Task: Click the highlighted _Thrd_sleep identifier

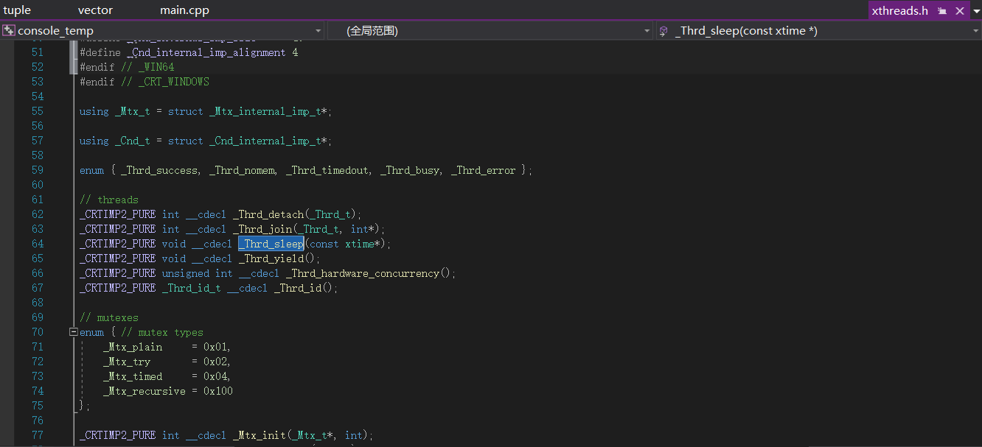Action: 271,244
